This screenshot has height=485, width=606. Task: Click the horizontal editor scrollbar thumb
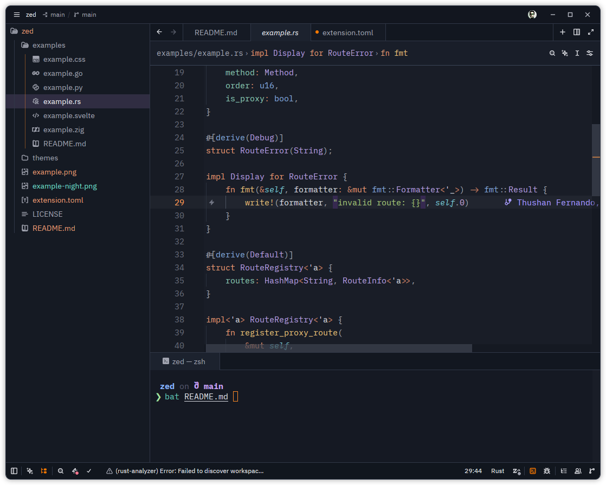pos(339,348)
